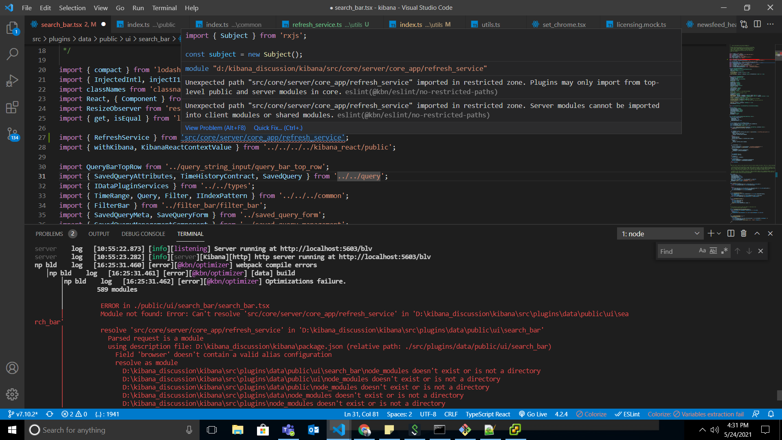Toggle Match Case in terminal find
This screenshot has height=440, width=782.
[x=702, y=251]
